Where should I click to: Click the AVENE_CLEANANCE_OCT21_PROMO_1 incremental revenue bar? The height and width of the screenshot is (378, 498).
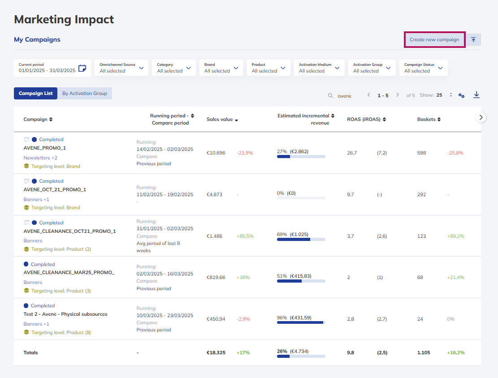pyautogui.click(x=301, y=240)
